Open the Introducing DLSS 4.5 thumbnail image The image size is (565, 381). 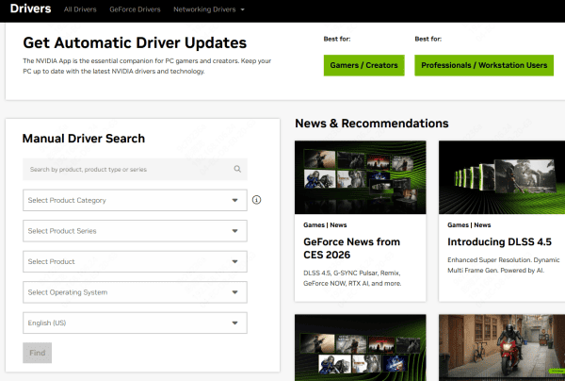pos(501,177)
